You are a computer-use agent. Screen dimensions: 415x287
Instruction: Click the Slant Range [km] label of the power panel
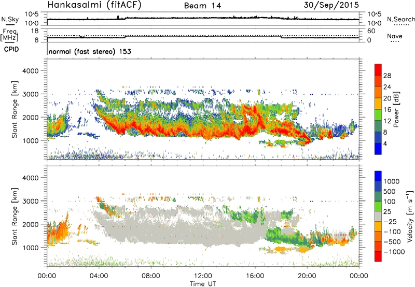tap(15, 109)
